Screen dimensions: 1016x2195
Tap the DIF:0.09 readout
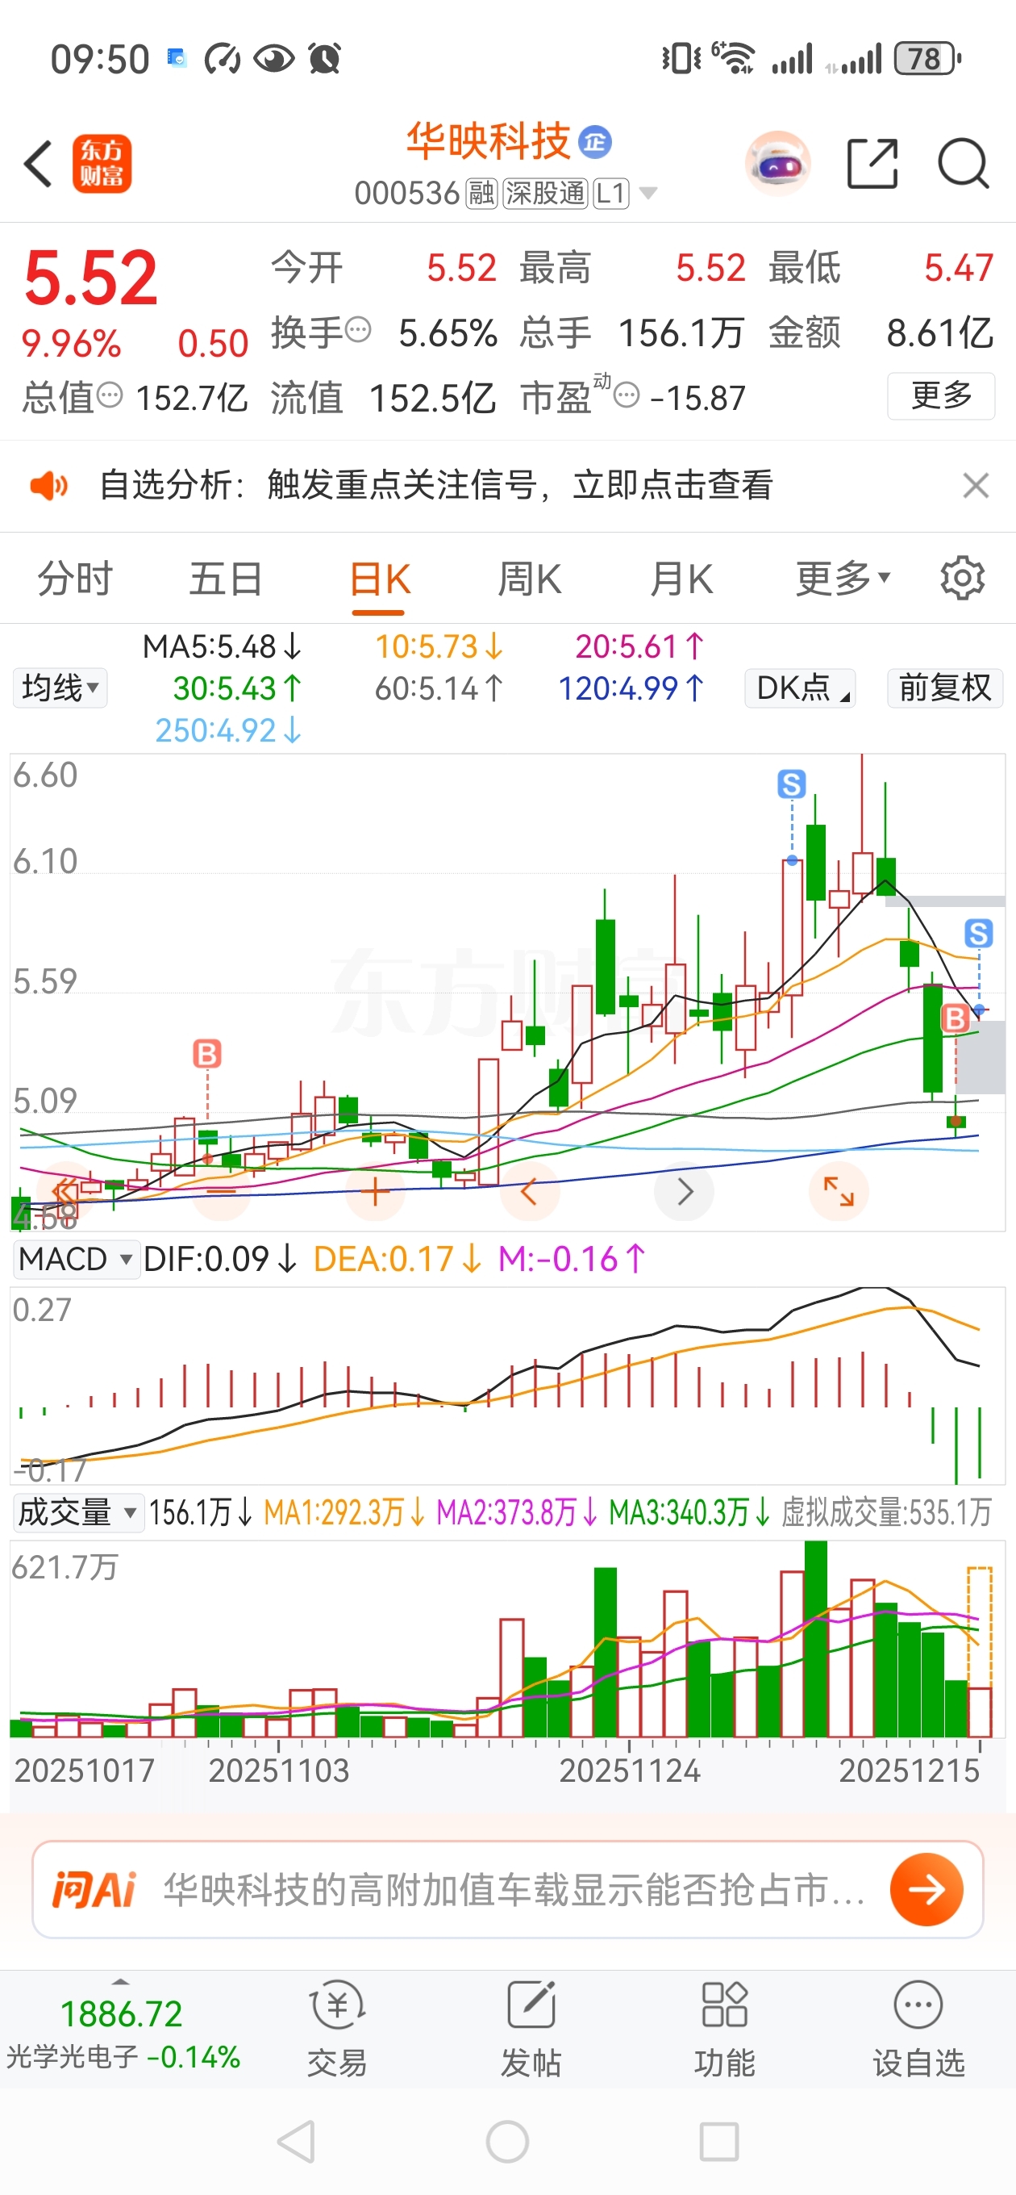219,1259
